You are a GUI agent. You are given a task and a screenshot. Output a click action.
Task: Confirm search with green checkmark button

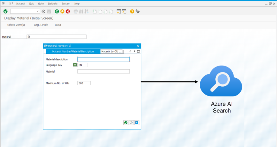pyautogui.click(x=126, y=123)
